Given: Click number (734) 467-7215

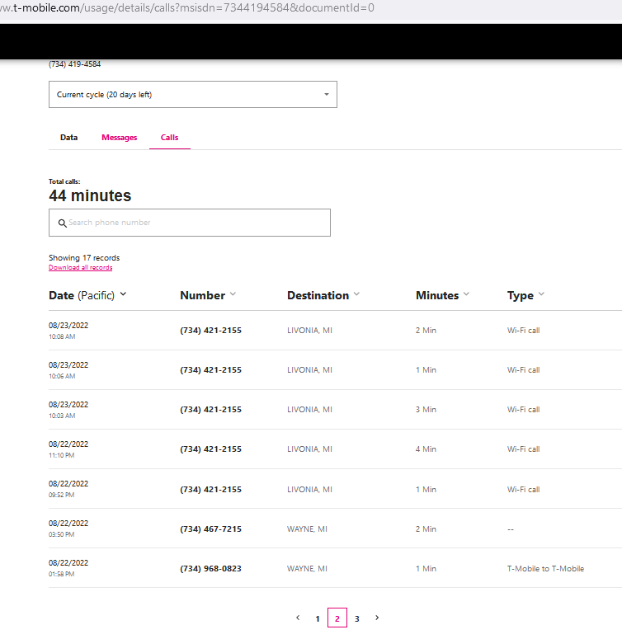Looking at the screenshot, I should tap(210, 529).
